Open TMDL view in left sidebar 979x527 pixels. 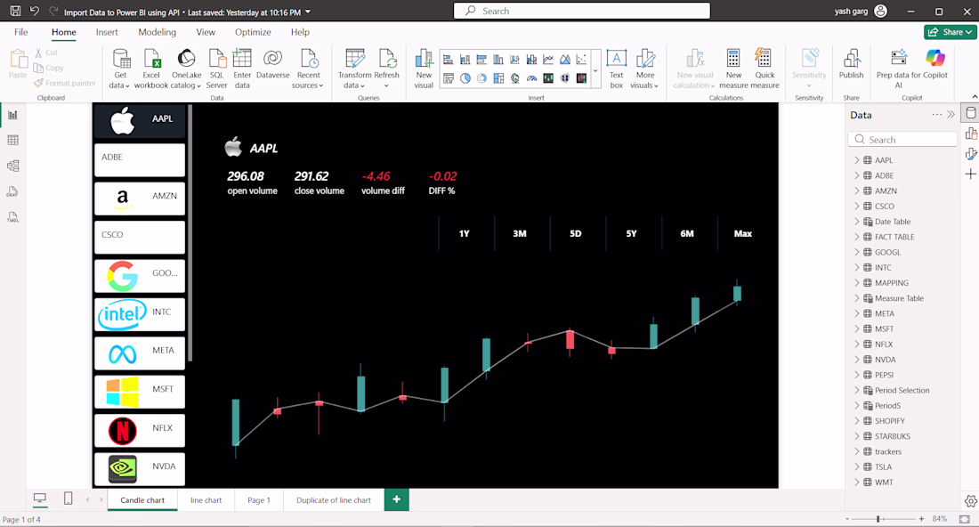click(x=12, y=217)
